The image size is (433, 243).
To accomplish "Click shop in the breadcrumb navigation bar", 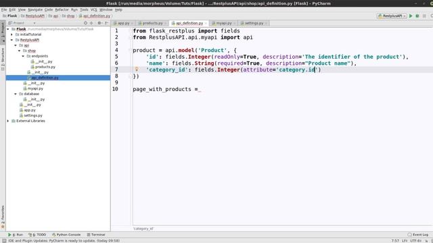I will click(x=70, y=16).
